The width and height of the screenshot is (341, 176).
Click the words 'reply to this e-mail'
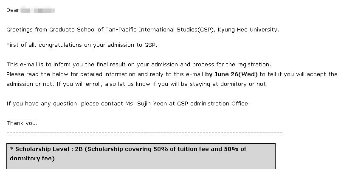[x=176, y=74]
